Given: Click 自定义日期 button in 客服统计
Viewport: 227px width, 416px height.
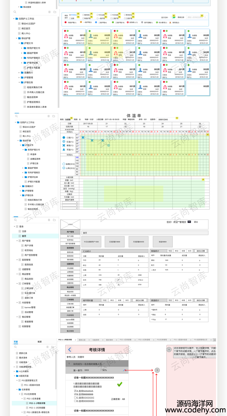Looking at the screenshot, I should point(201,251).
